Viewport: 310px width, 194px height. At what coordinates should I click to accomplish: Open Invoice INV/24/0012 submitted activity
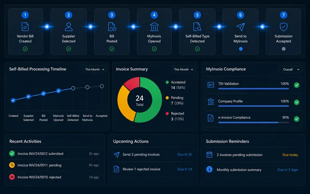point(54,154)
